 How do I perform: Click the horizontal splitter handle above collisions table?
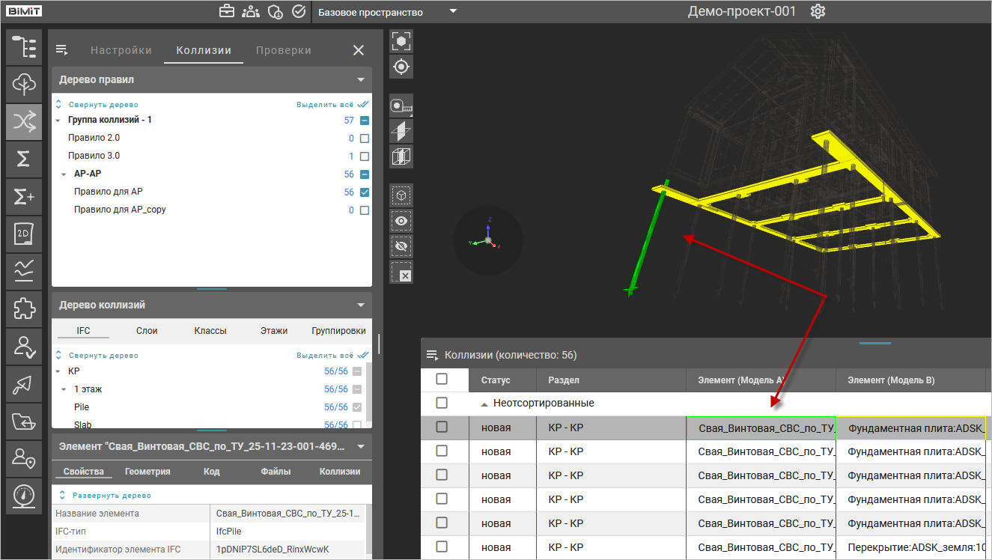pos(874,343)
